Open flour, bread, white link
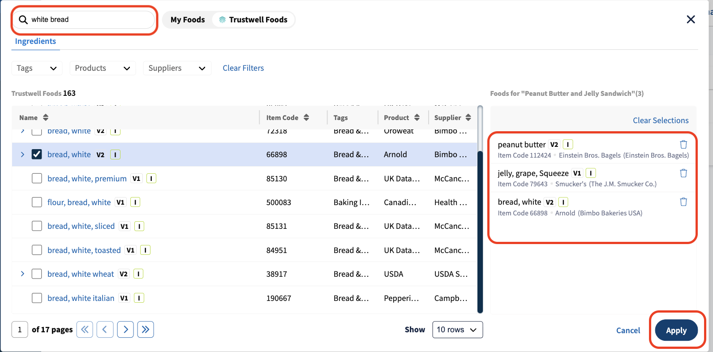The width and height of the screenshot is (713, 352). click(x=79, y=202)
